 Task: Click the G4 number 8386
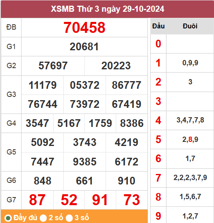pos(132,123)
